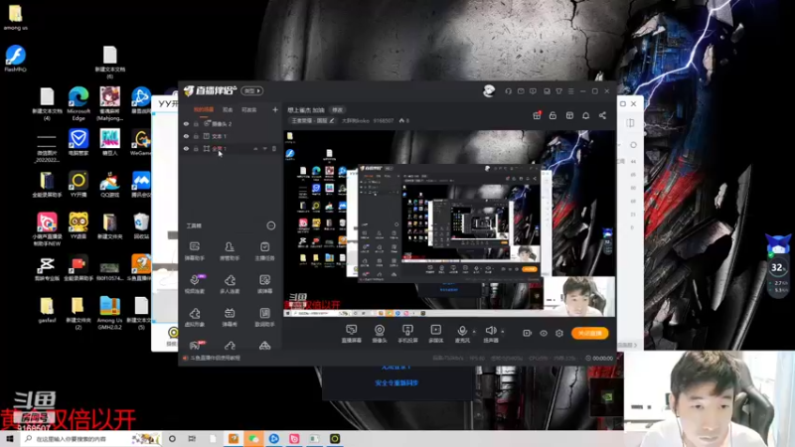Click the record video icon beside preview eye

528,333
